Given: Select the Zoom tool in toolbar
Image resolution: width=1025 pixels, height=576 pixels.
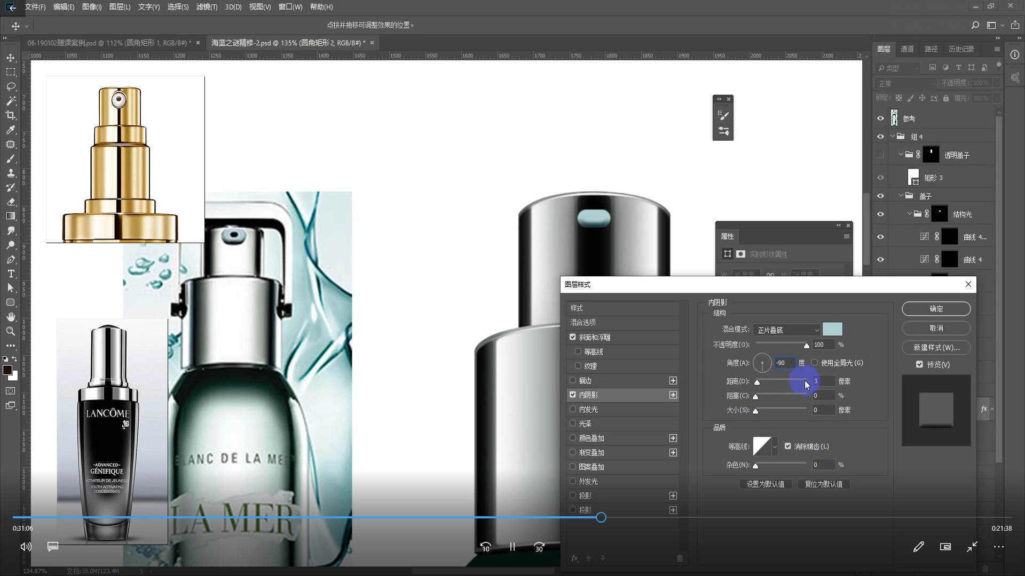Looking at the screenshot, I should click(10, 331).
